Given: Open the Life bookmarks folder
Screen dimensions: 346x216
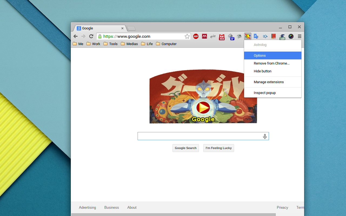Looking at the screenshot, I should 147,44.
